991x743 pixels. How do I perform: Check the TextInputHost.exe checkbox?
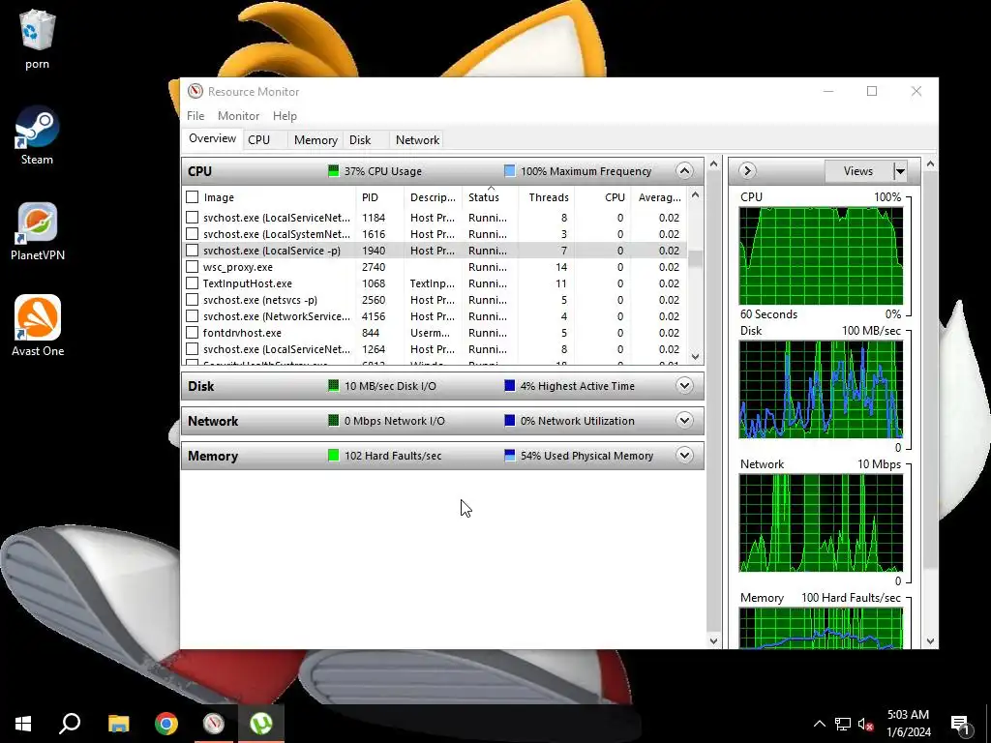(x=193, y=283)
